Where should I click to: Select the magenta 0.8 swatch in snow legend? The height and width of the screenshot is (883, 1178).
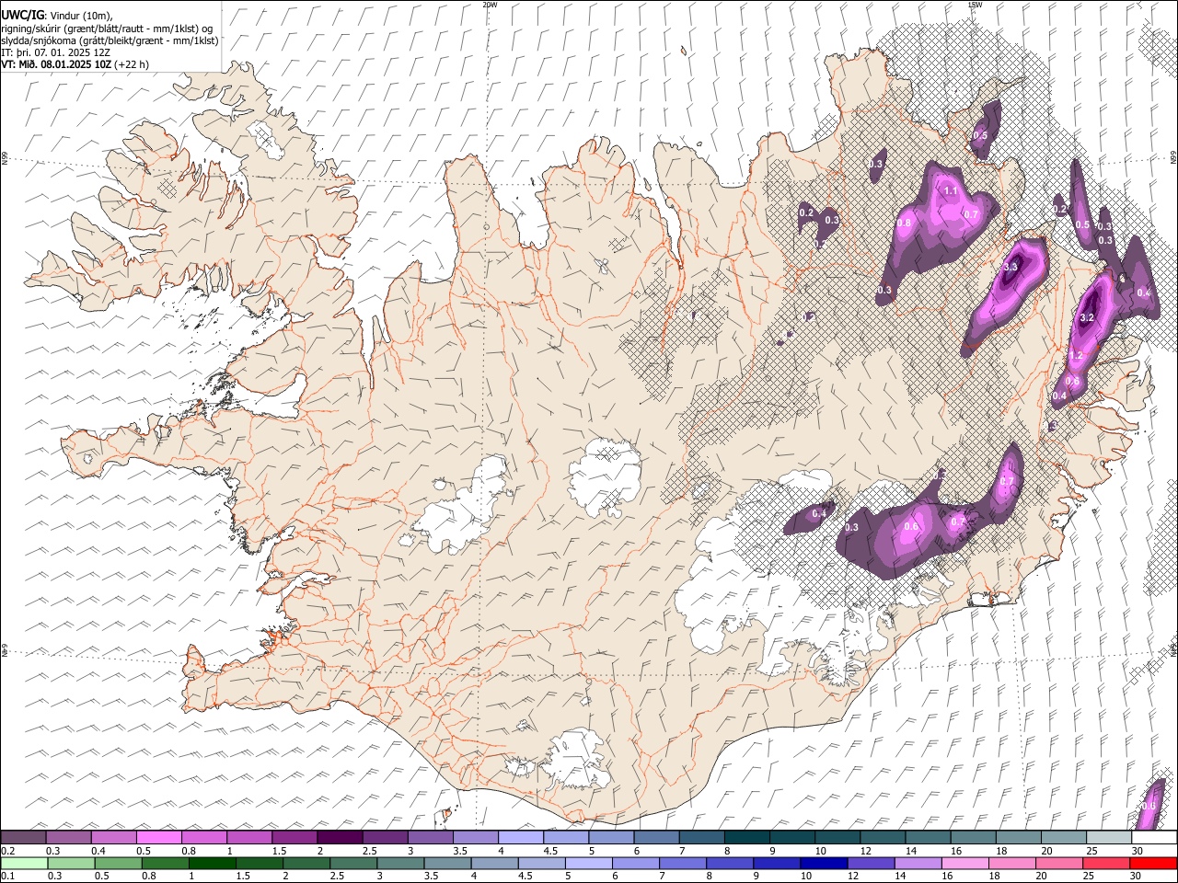pyautogui.click(x=204, y=837)
